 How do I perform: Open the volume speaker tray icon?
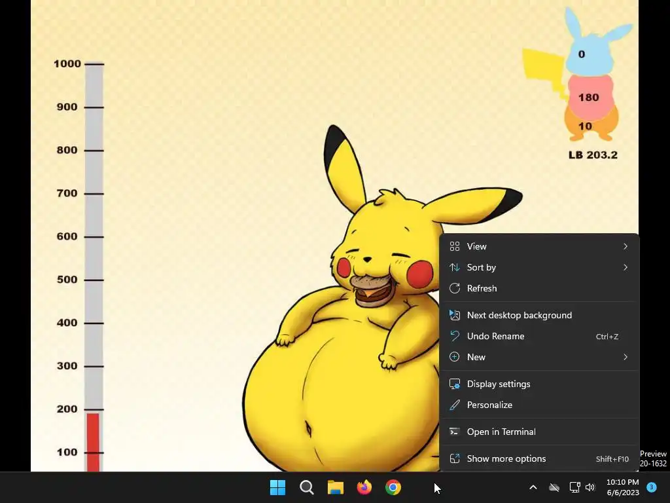coord(590,487)
